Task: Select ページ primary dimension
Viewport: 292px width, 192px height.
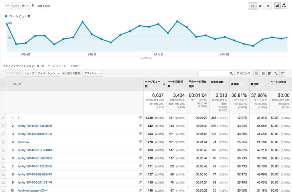Action: click(40, 66)
